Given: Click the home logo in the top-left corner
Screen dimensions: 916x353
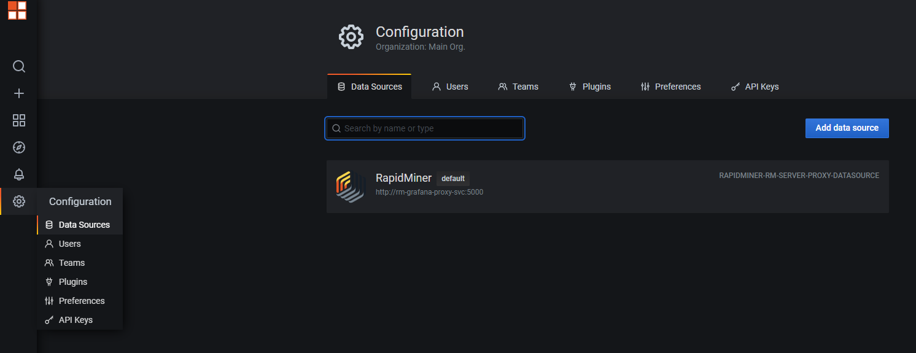Looking at the screenshot, I should coord(17,10).
